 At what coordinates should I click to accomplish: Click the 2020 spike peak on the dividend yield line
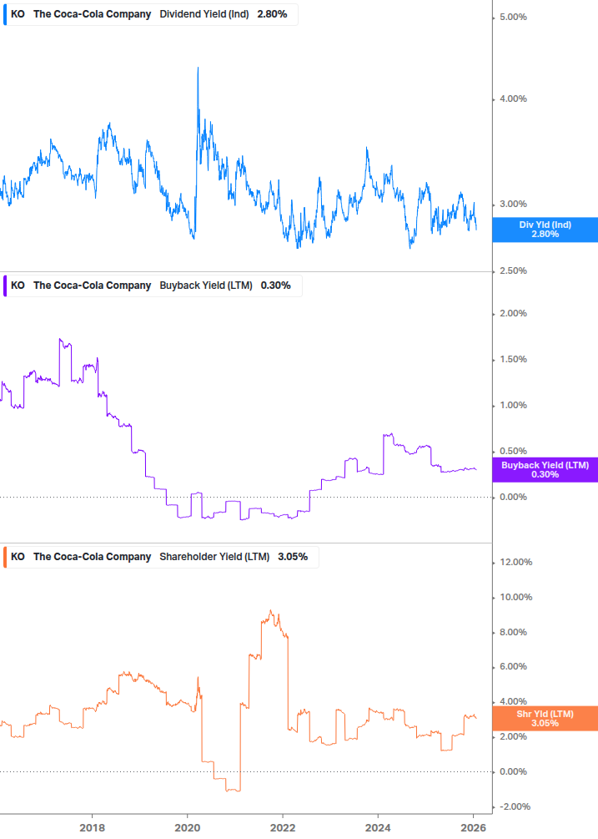click(x=198, y=68)
